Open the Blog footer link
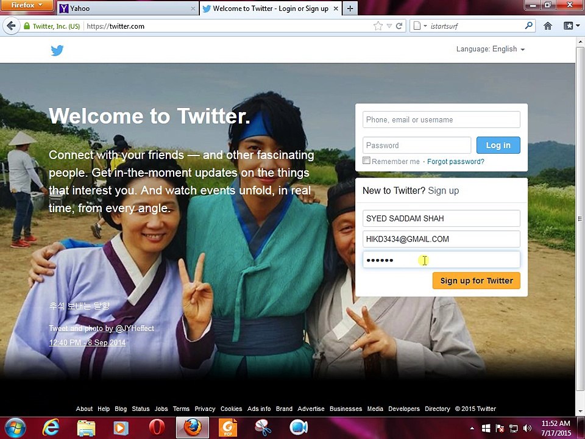Image resolution: width=585 pixels, height=439 pixels. tap(121, 409)
